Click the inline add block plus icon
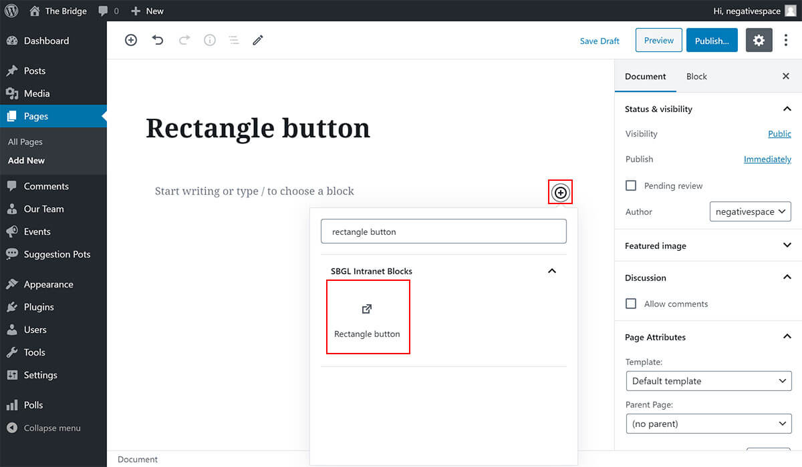This screenshot has height=467, width=802. point(561,193)
